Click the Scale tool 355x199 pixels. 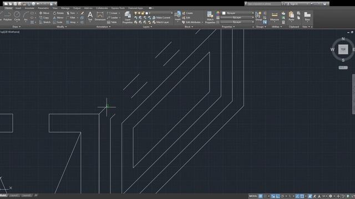coord(58,22)
